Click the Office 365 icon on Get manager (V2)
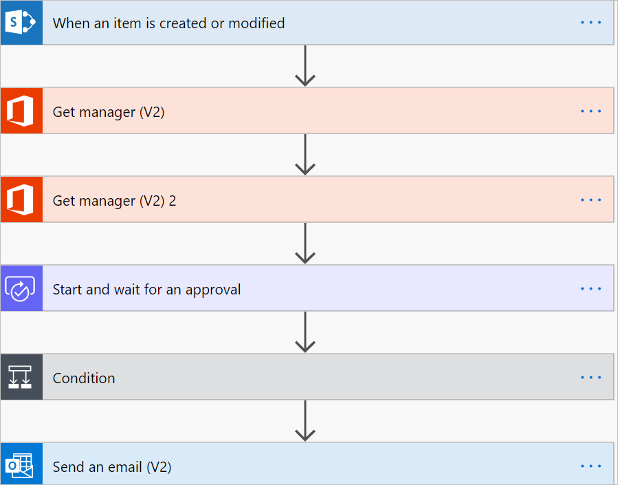The width and height of the screenshot is (618, 485). pos(21,111)
